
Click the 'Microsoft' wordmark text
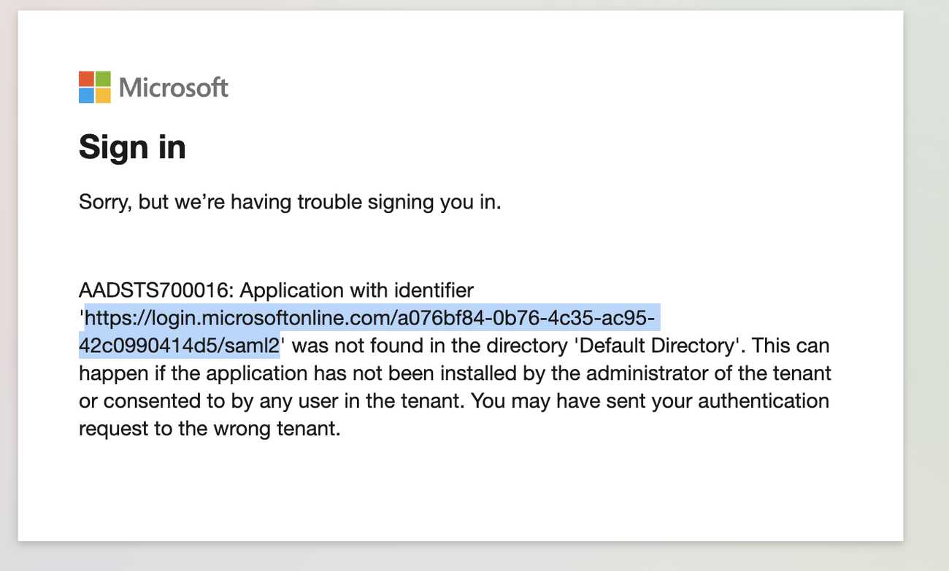(x=174, y=88)
